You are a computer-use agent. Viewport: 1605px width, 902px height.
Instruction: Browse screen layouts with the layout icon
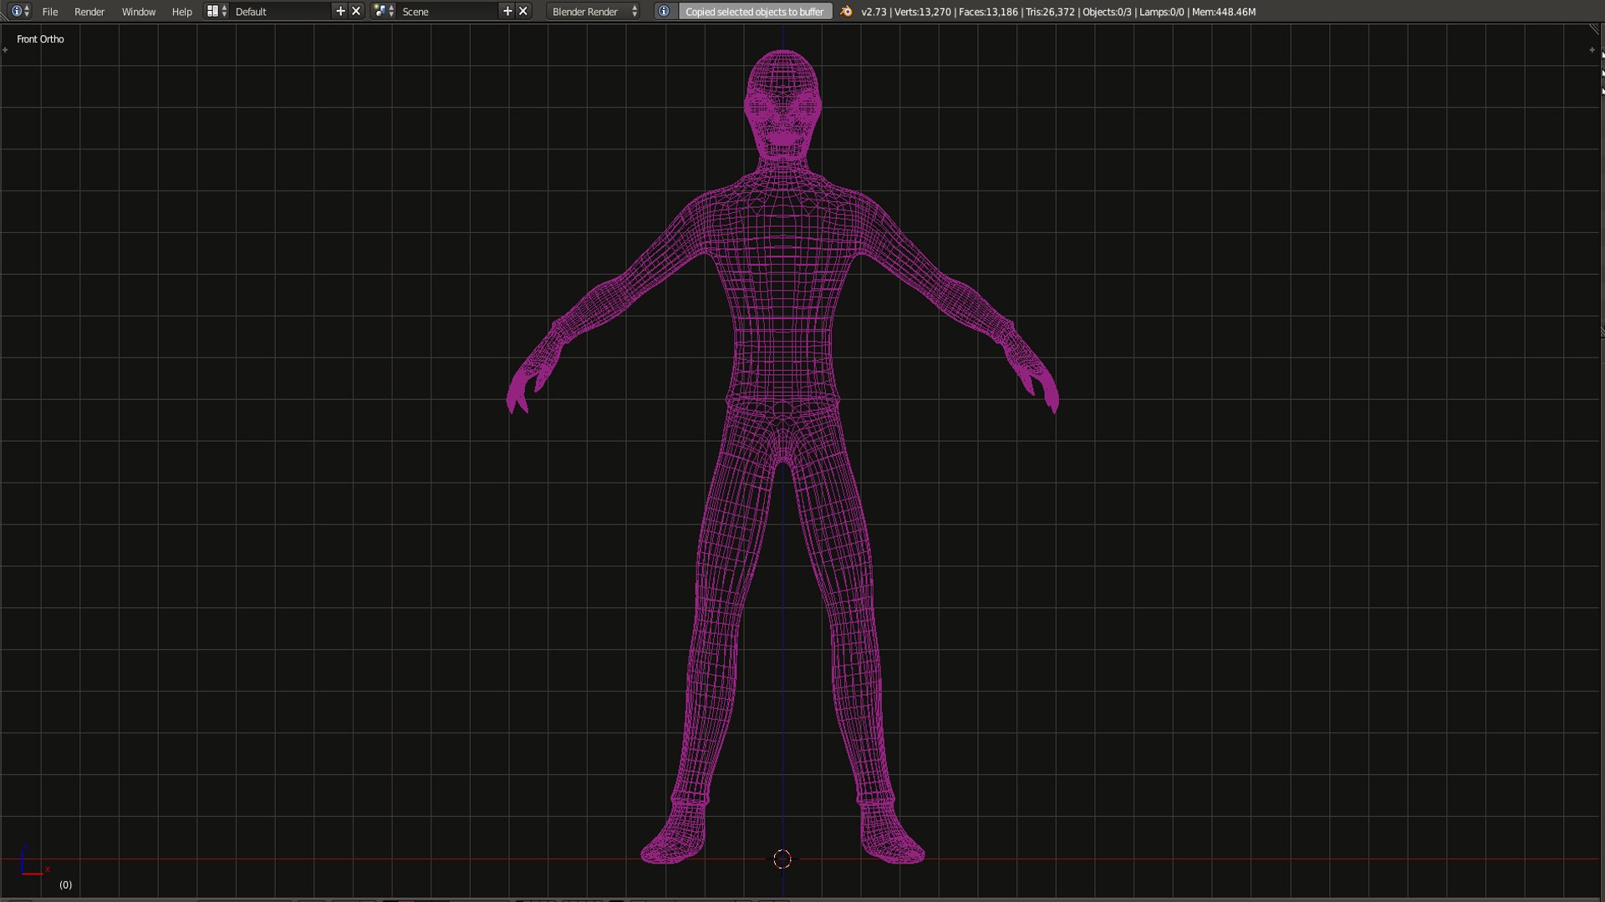point(217,12)
